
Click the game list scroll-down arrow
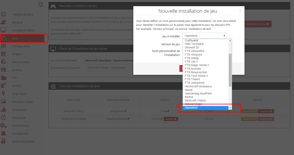click(230, 108)
